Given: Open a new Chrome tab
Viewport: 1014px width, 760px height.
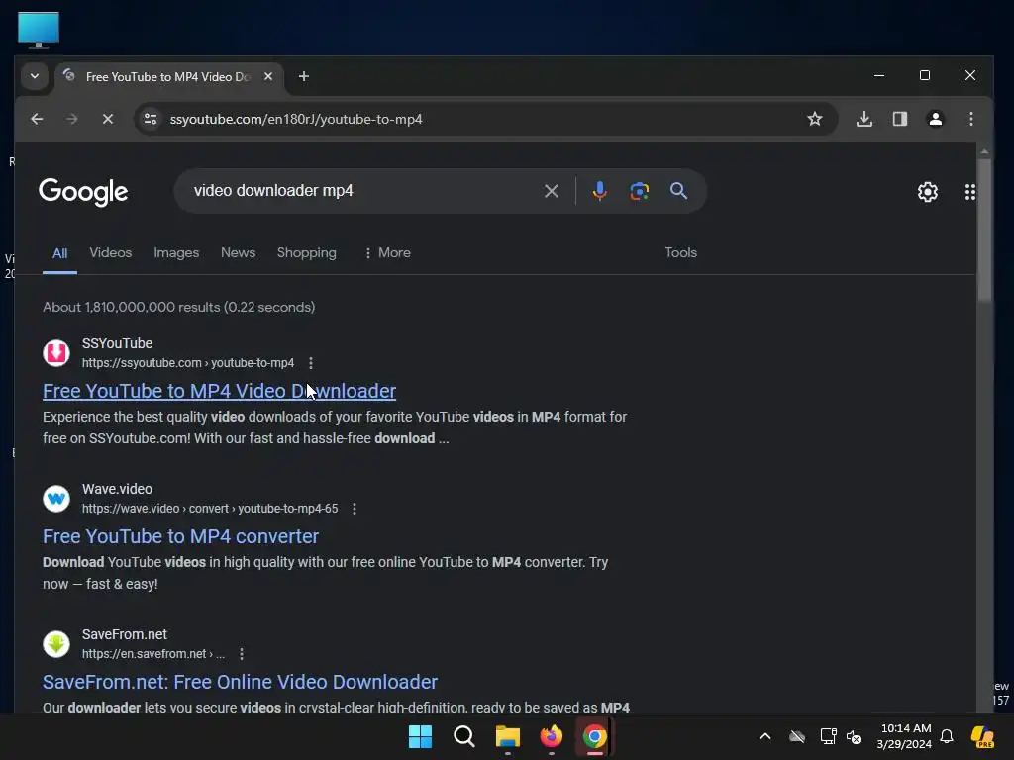Looking at the screenshot, I should tap(303, 76).
